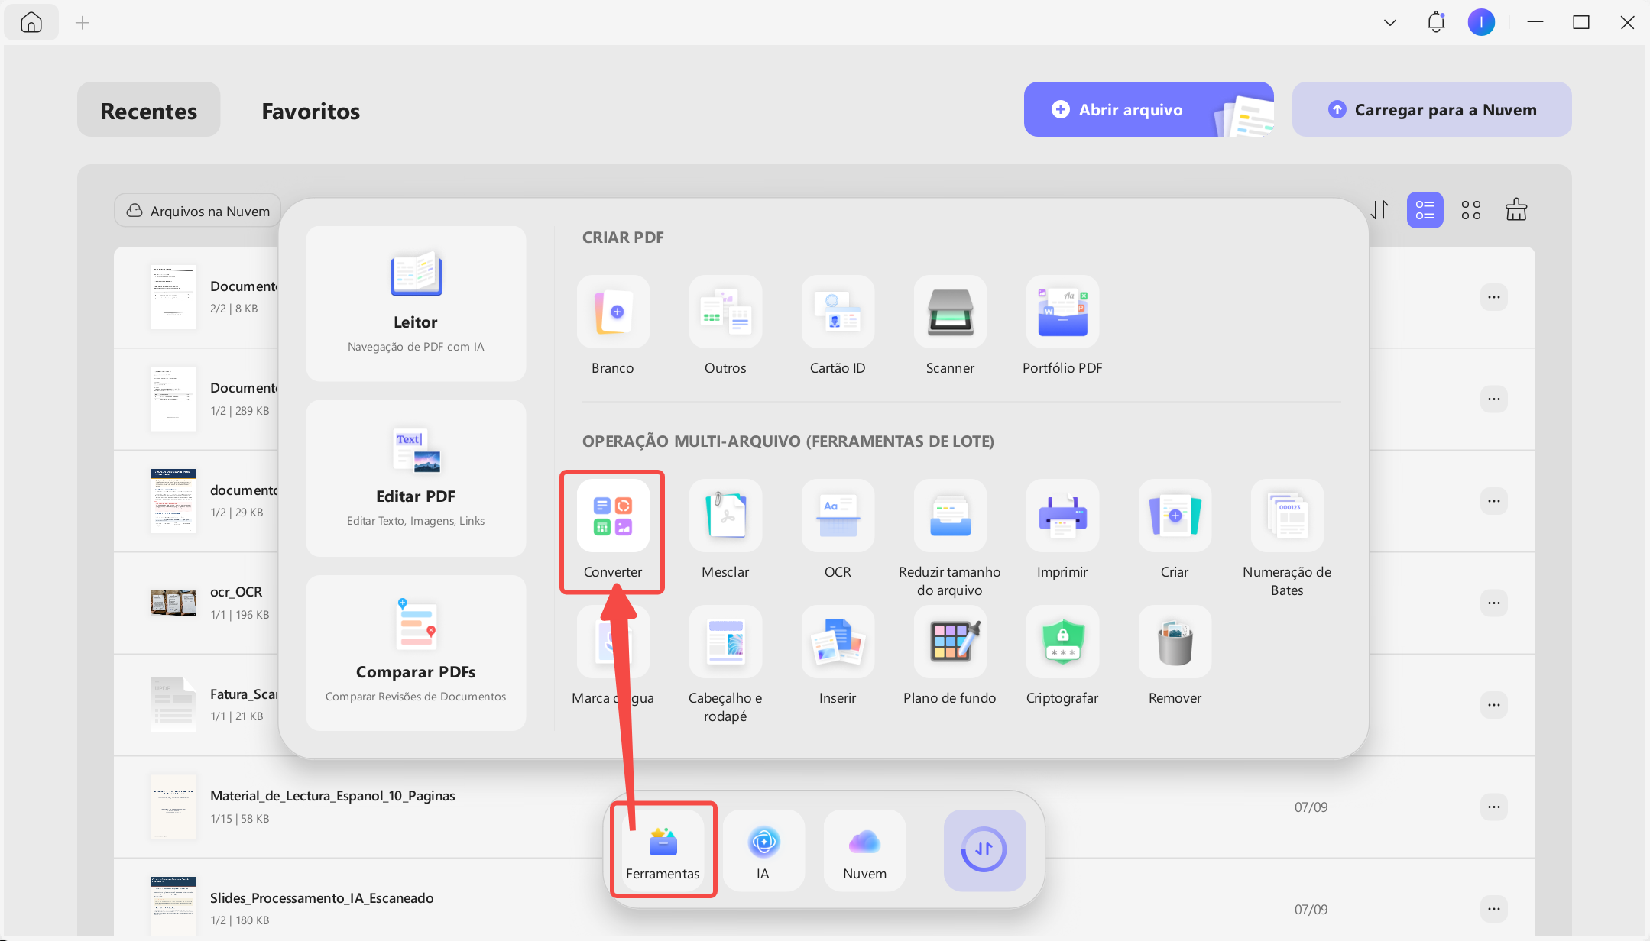Open Reduzir tamanho do arquivo tool
Image resolution: width=1650 pixels, height=941 pixels.
click(950, 516)
